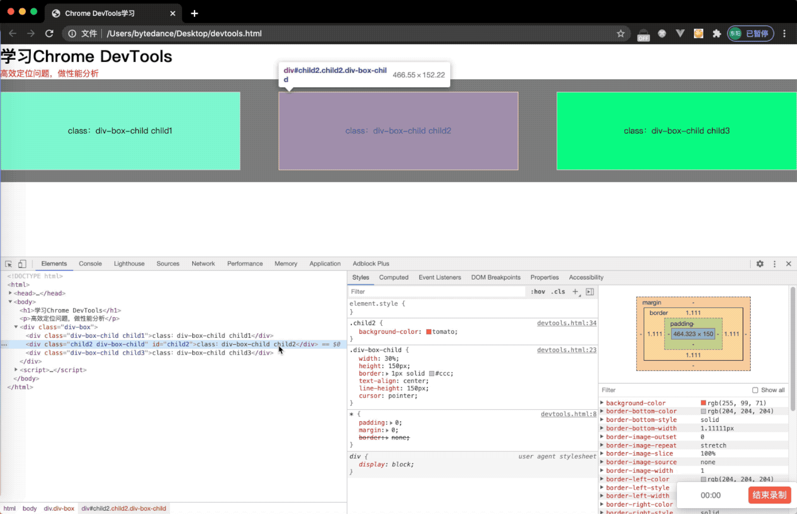
Task: Enable the Show all checkbox
Action: coord(755,390)
